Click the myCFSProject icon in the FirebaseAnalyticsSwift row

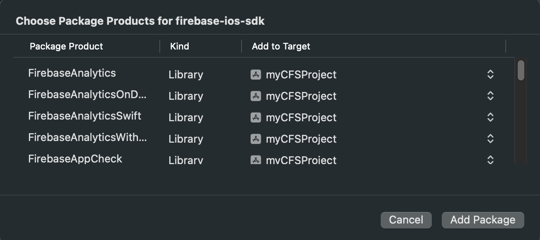click(256, 118)
